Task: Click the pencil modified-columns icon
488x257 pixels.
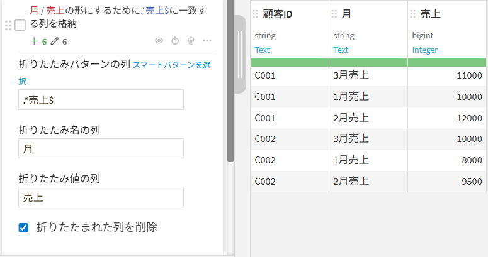Action: pyautogui.click(x=54, y=41)
